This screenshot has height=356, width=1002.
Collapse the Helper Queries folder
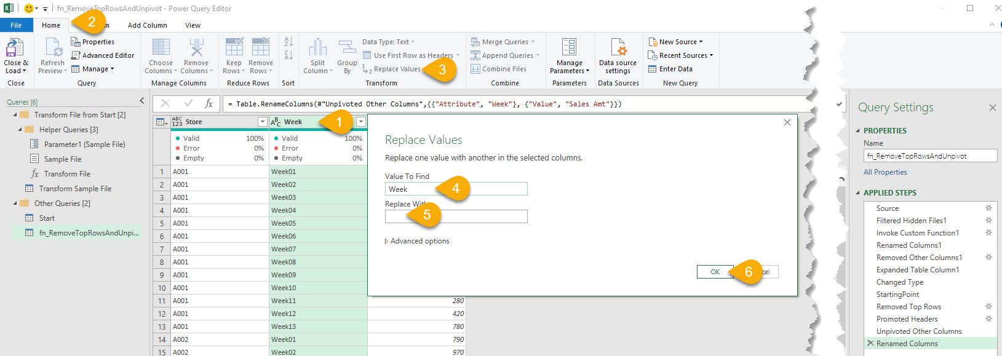(x=20, y=130)
